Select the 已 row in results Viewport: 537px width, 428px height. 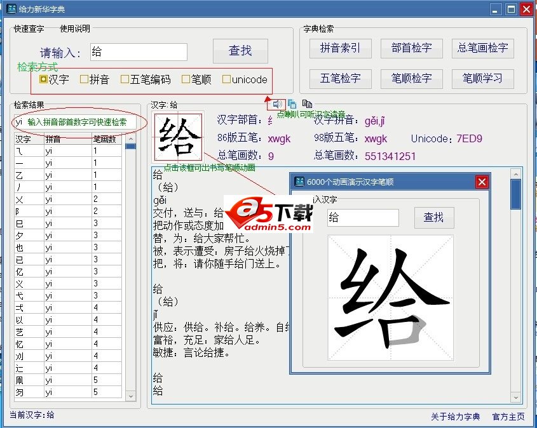click(68, 259)
